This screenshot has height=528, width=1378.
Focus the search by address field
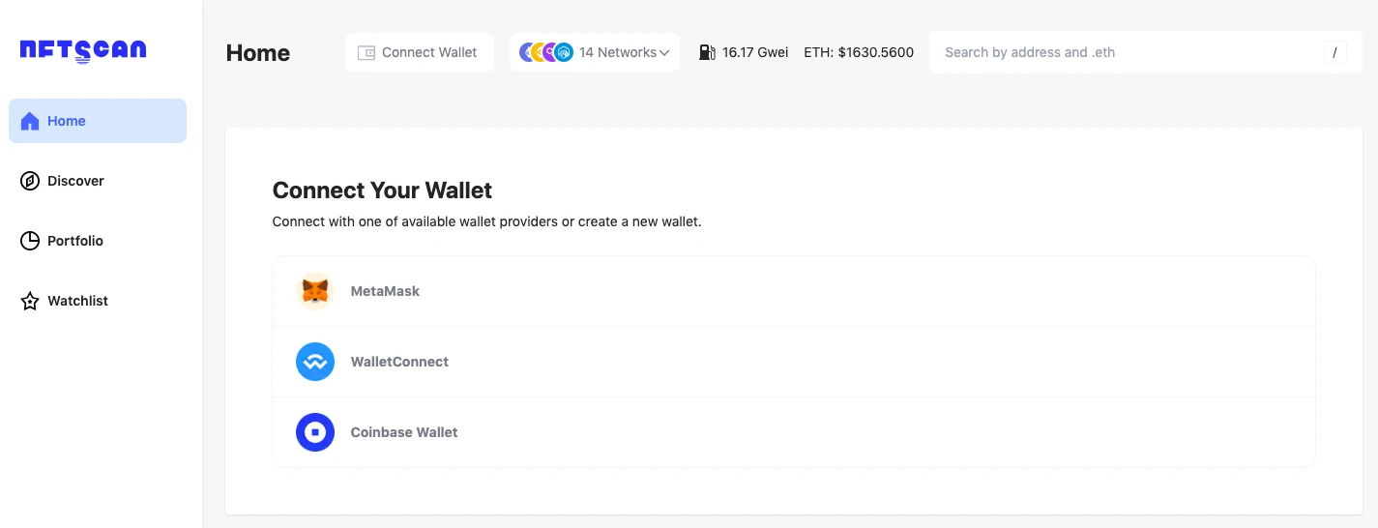1122,52
